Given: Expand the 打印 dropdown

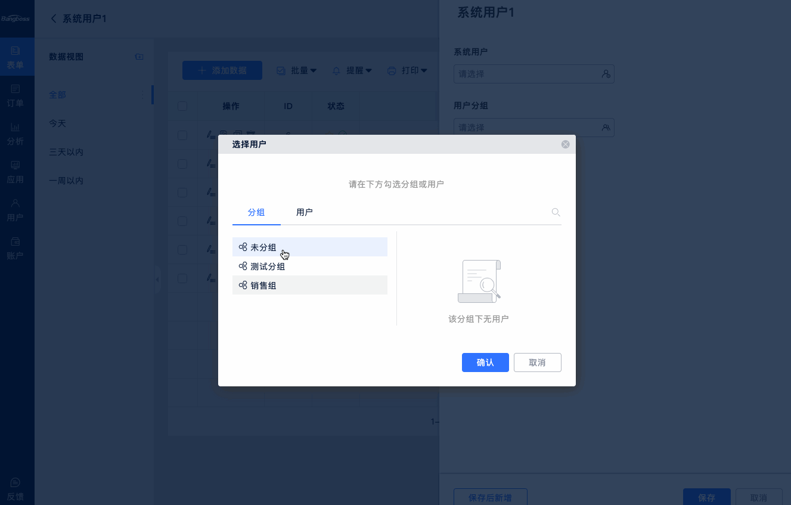Looking at the screenshot, I should pos(408,70).
